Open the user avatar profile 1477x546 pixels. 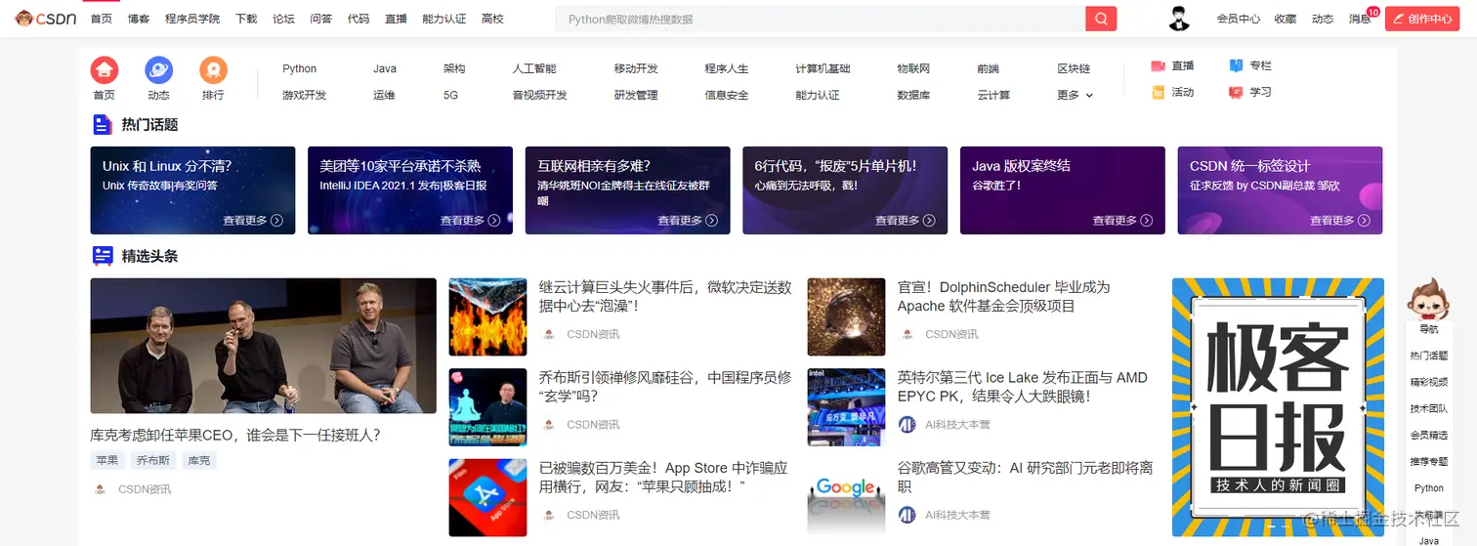tap(1180, 19)
